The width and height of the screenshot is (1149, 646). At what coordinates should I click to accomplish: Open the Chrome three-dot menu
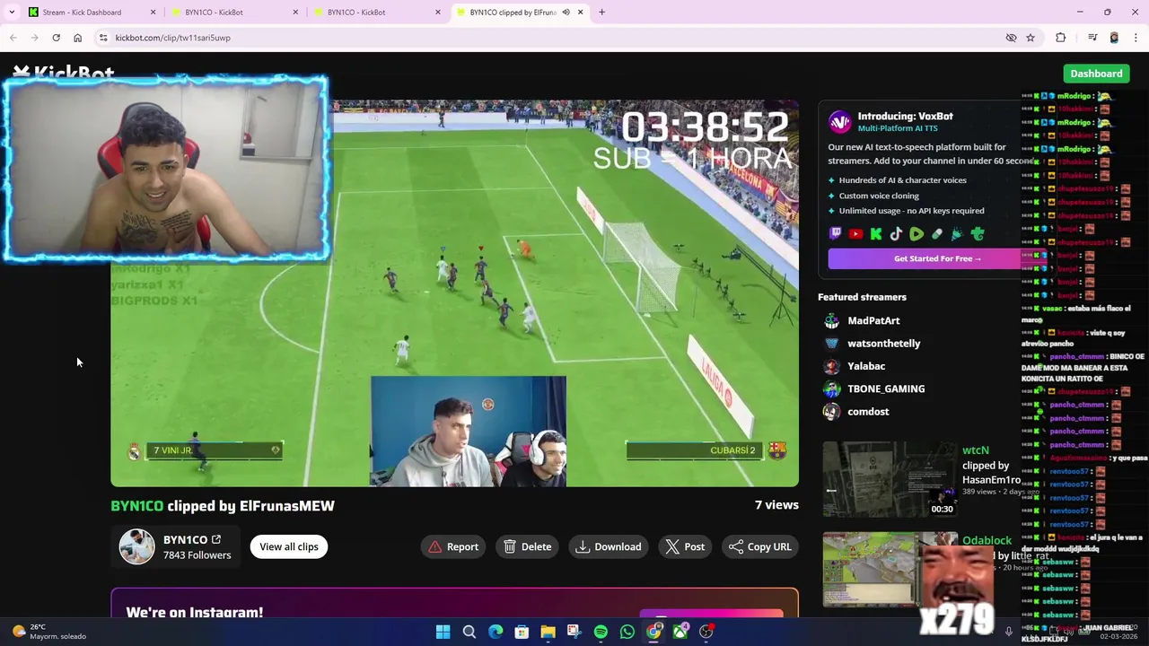tap(1136, 38)
